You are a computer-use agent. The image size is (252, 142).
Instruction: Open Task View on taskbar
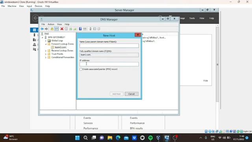pos(94,138)
